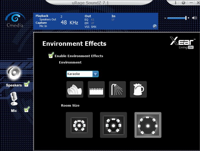Click the Karaoke environment text field

(80, 74)
